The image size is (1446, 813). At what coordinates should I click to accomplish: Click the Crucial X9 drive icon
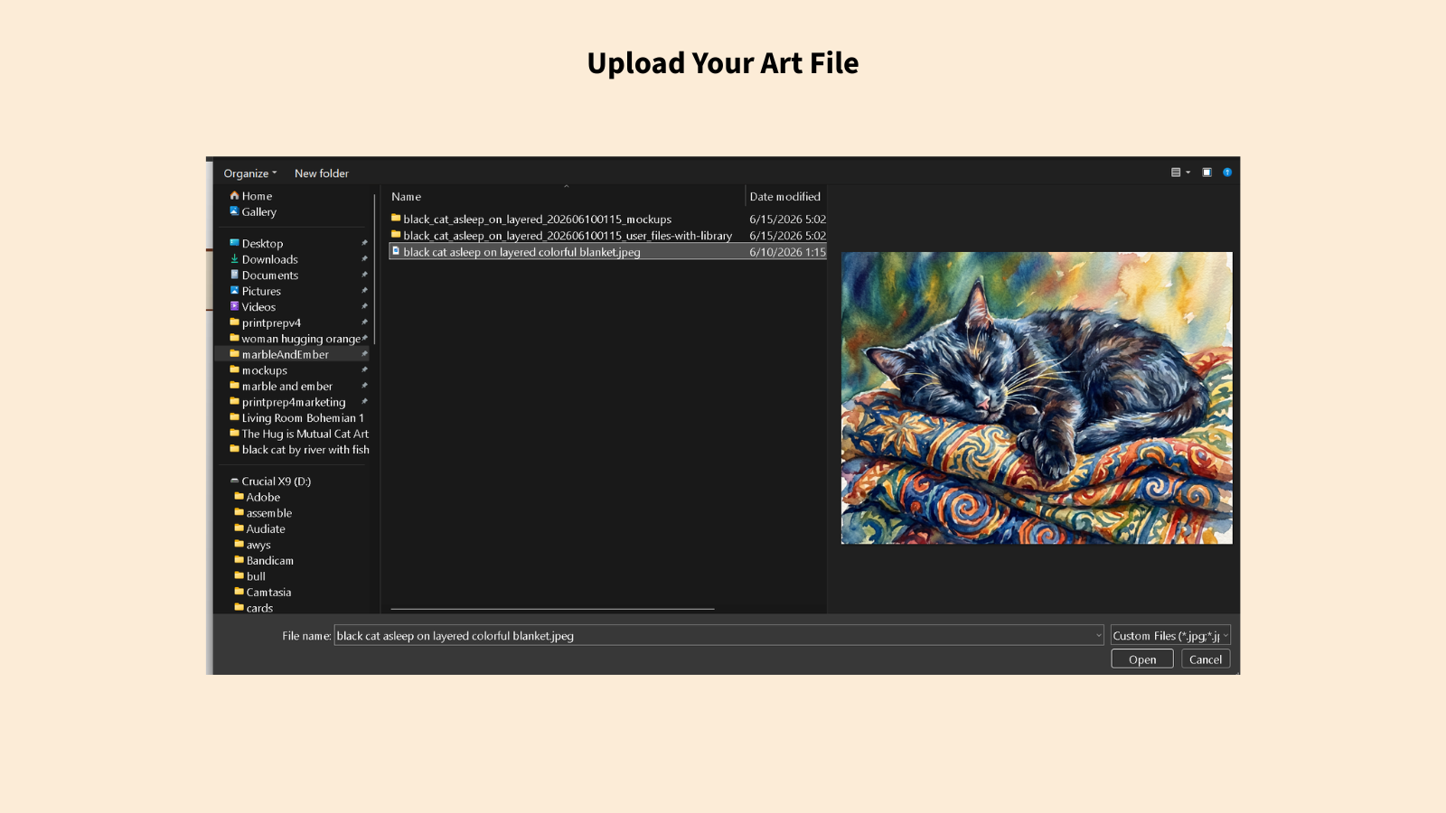(234, 481)
